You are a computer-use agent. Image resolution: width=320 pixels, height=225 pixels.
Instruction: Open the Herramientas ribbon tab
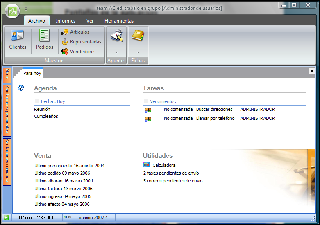[119, 21]
